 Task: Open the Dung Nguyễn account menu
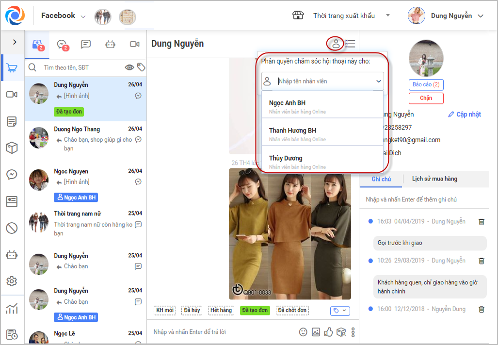(446, 16)
